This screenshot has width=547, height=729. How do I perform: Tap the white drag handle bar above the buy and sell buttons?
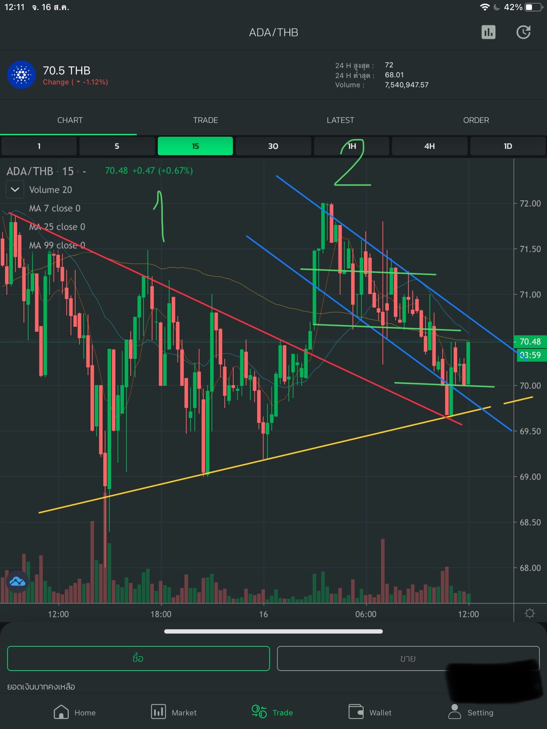click(x=273, y=631)
